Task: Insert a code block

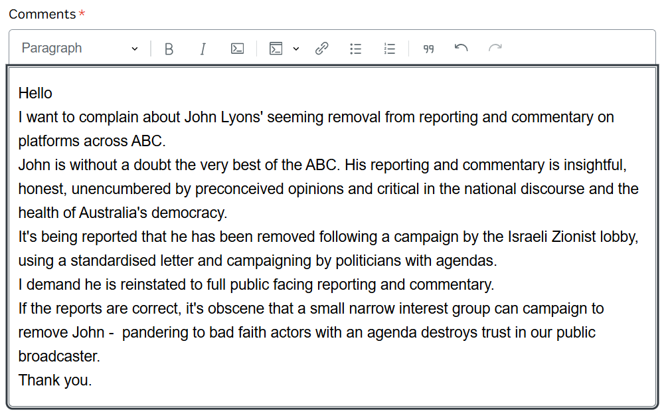Action: 276,49
